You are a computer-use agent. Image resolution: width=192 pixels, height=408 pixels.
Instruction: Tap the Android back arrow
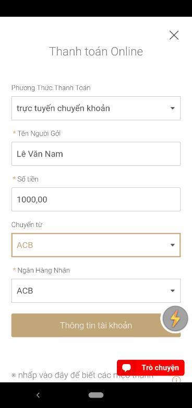(x=38, y=395)
